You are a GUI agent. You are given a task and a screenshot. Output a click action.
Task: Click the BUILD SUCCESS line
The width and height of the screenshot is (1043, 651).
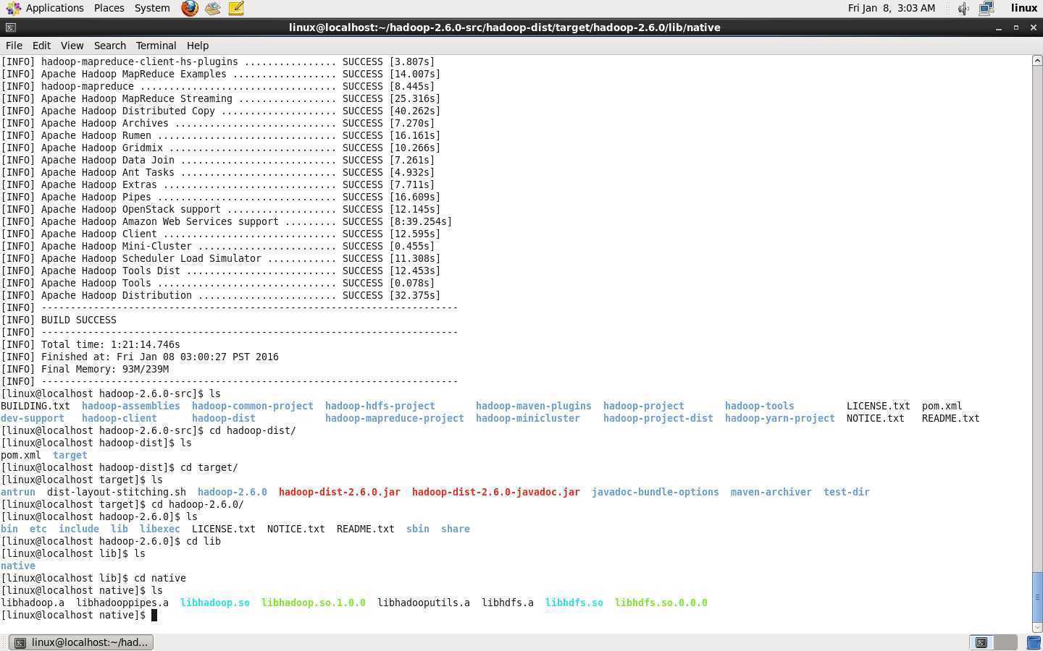[x=58, y=320]
